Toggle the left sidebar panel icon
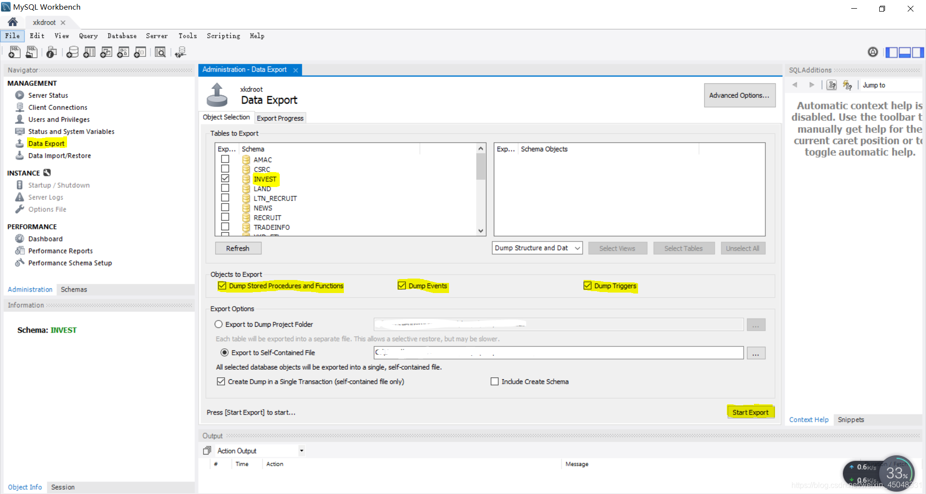The width and height of the screenshot is (926, 494). (x=892, y=52)
